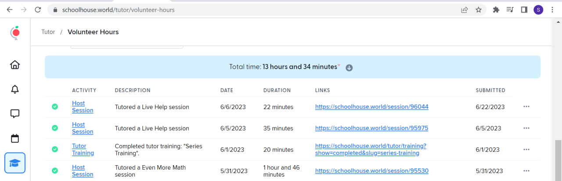Go to the Tutor breadcrumb
The image size is (562, 181).
(x=48, y=32)
